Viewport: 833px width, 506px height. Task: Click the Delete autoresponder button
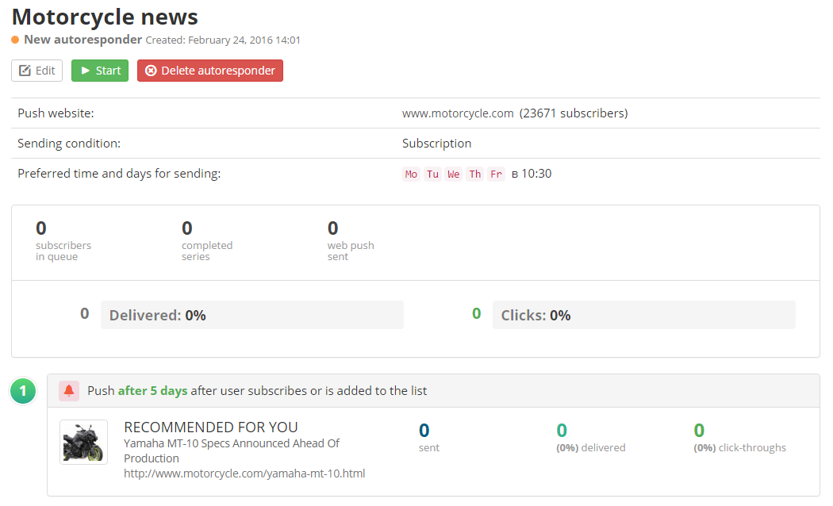(210, 71)
